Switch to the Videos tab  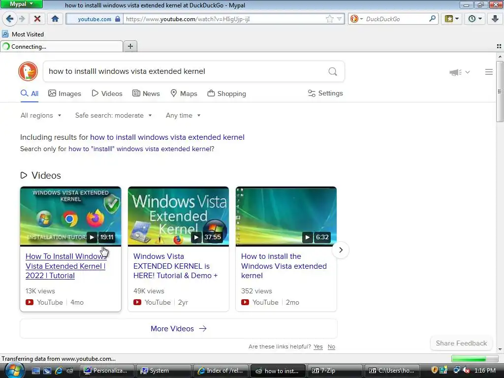pyautogui.click(x=107, y=94)
